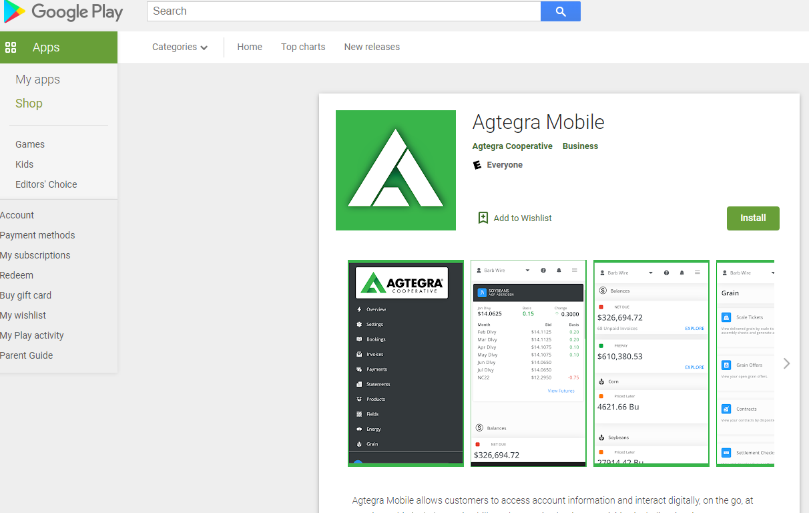Show next screenshots with right arrow
This screenshot has height=513, width=809.
(786, 363)
